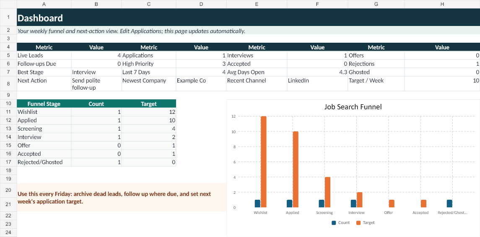Image resolution: width=480 pixels, height=237 pixels.
Task: Select row header 10
Action: tap(8, 103)
